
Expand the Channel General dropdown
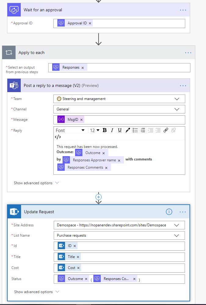click(x=176, y=109)
